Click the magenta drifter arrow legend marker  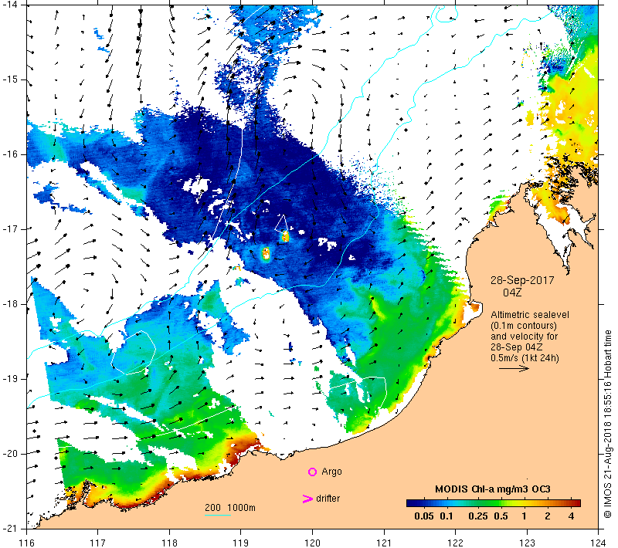pyautogui.click(x=307, y=499)
